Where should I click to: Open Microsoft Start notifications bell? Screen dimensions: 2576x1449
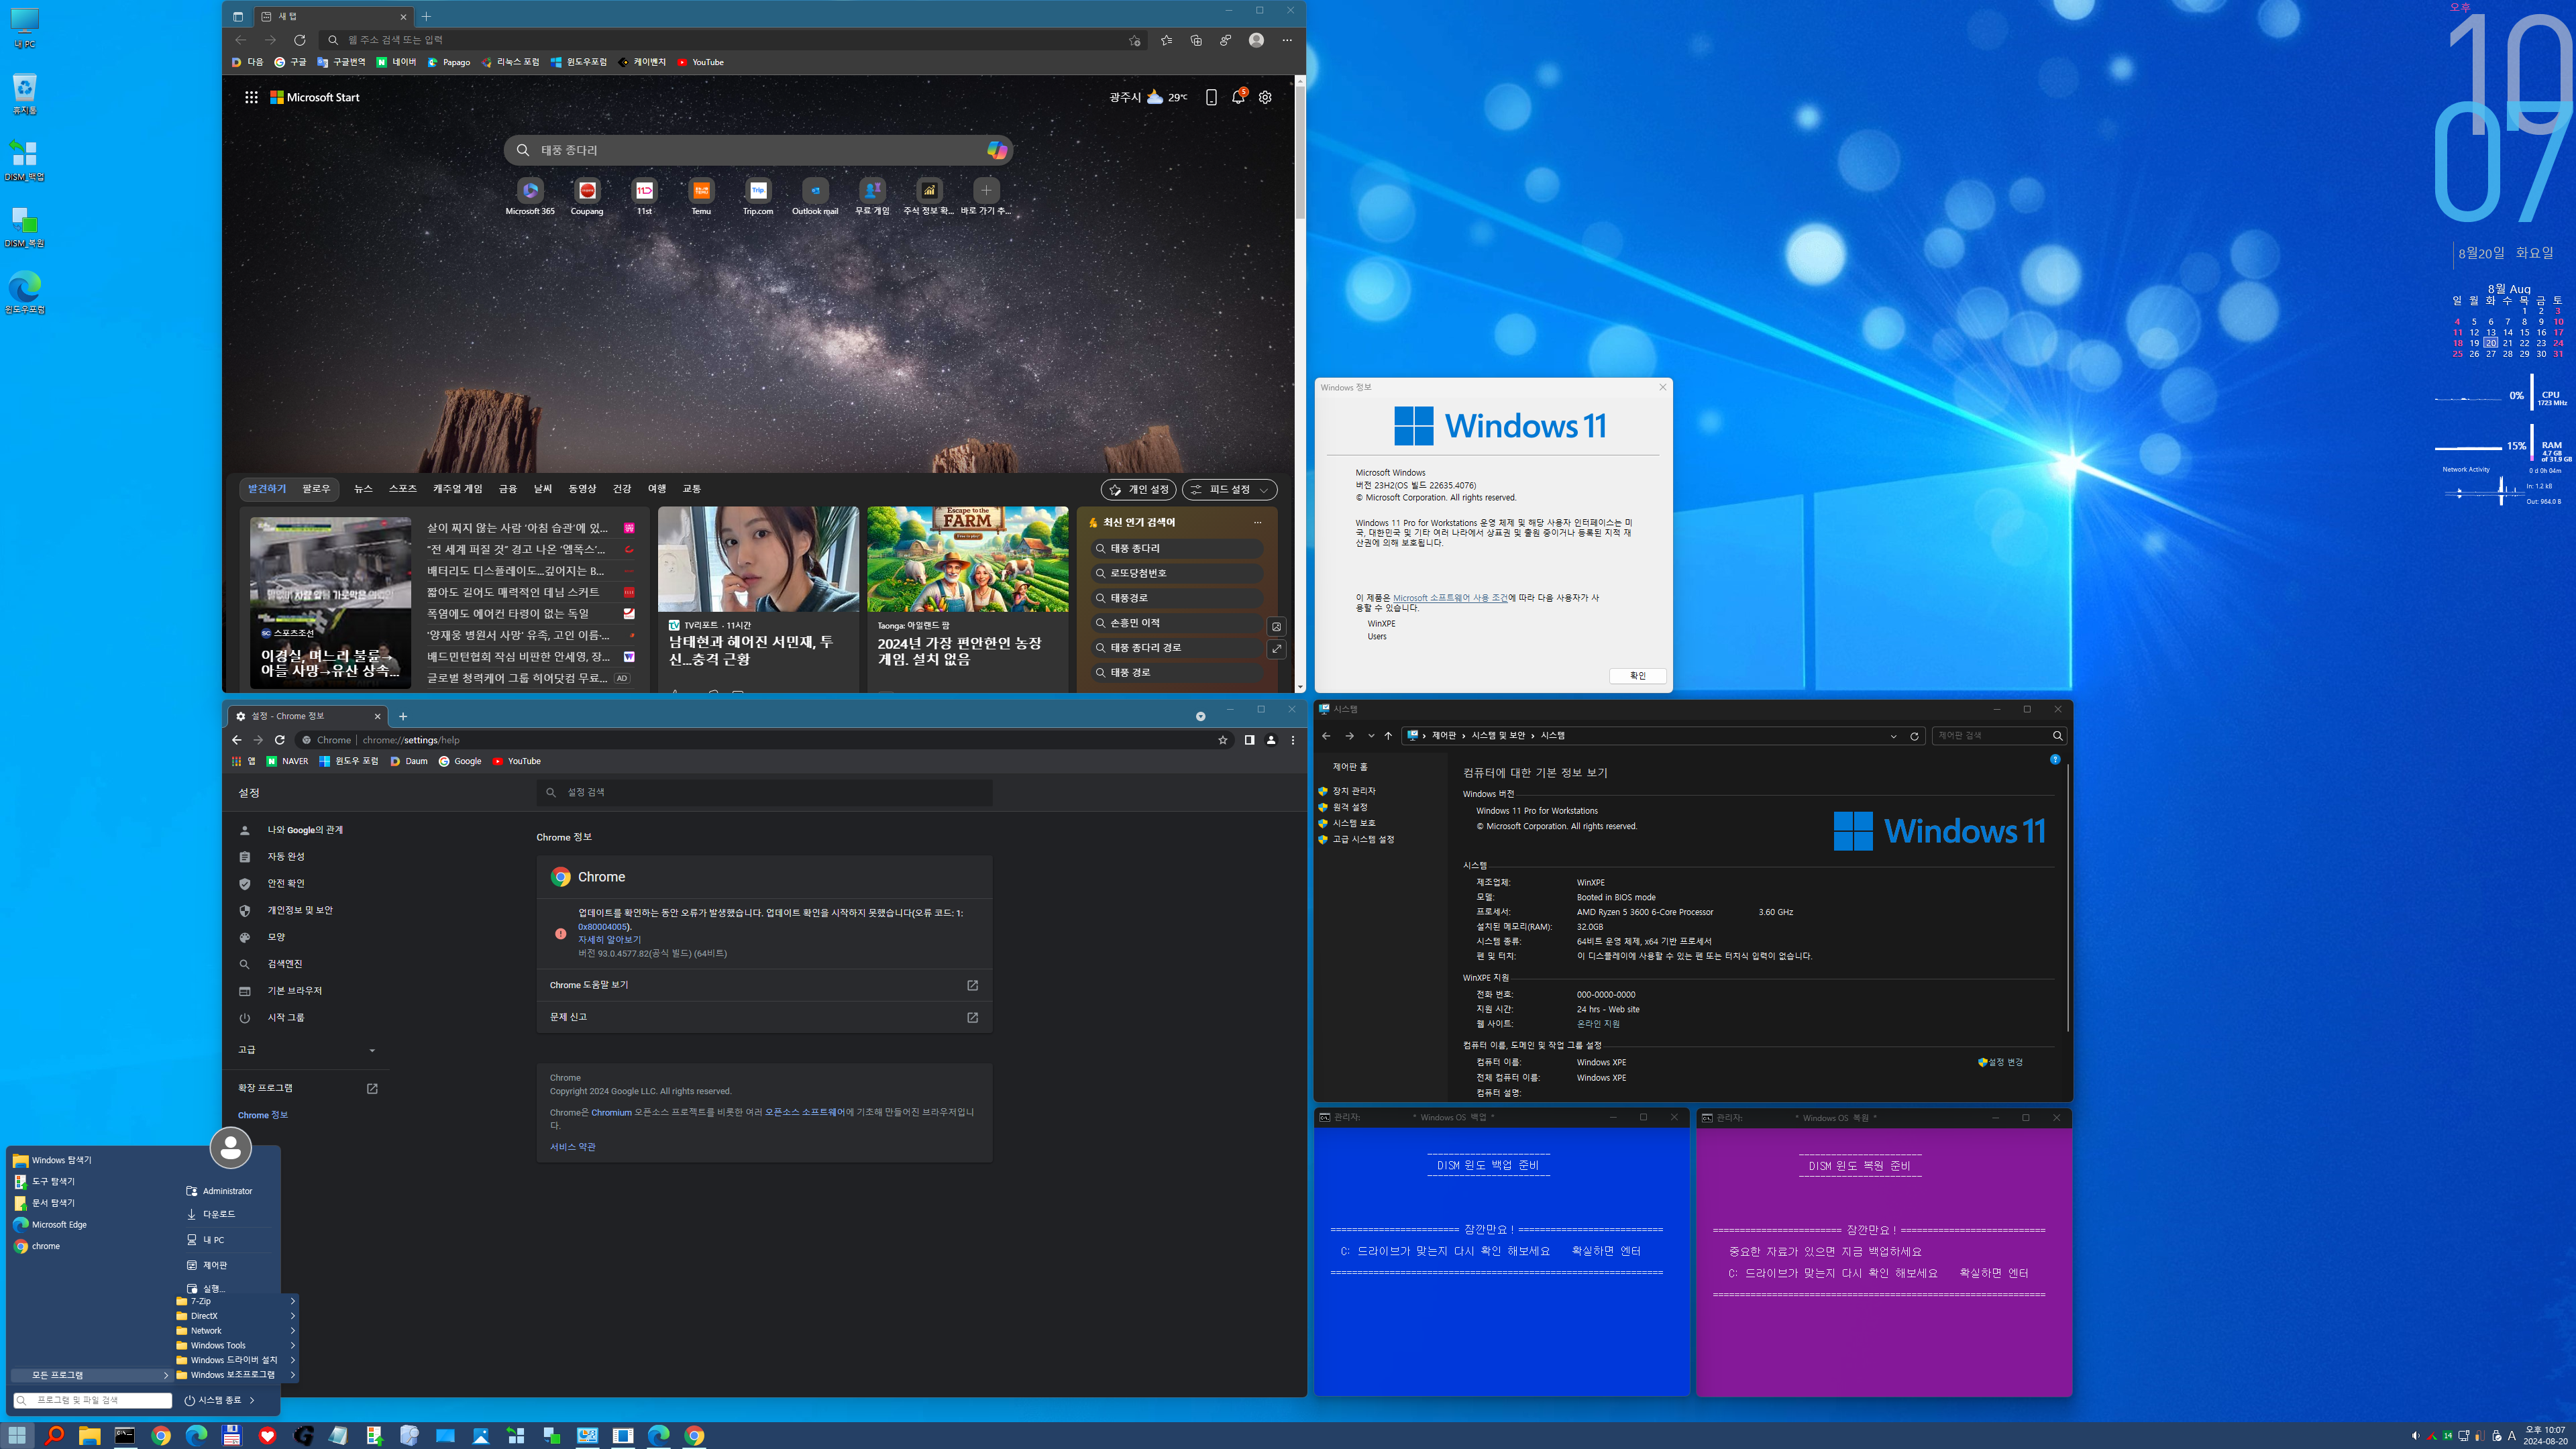[x=1238, y=97]
